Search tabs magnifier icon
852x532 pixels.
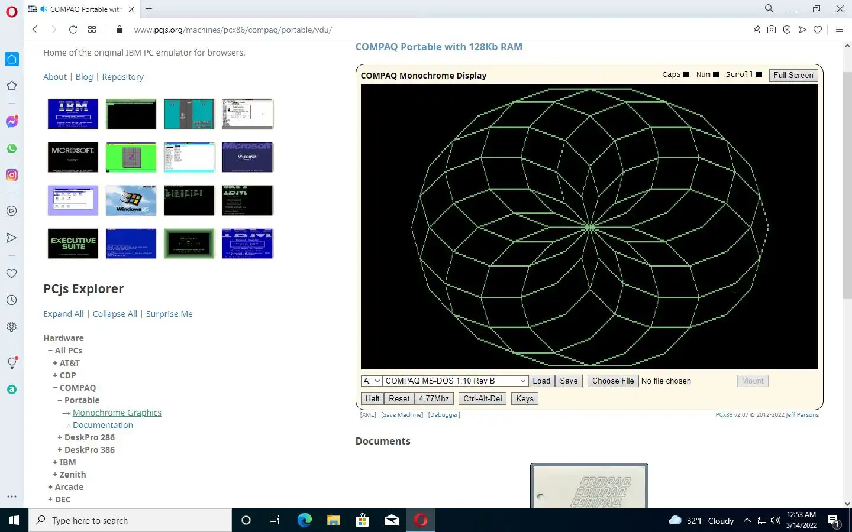(769, 9)
